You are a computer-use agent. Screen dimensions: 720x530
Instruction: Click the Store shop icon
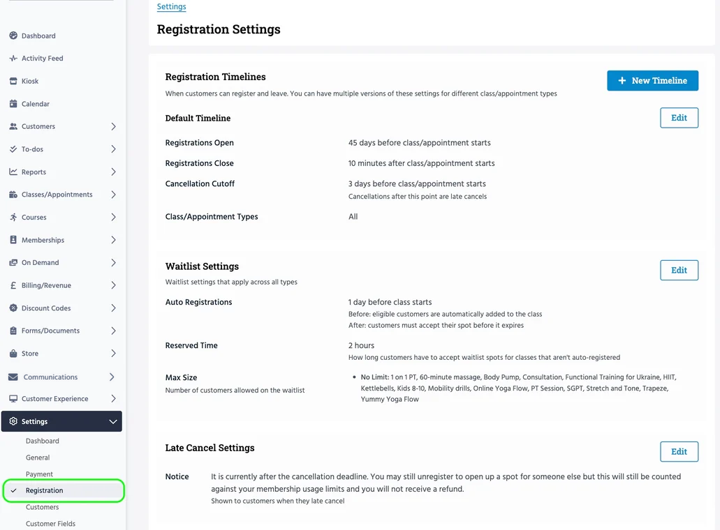(13, 354)
